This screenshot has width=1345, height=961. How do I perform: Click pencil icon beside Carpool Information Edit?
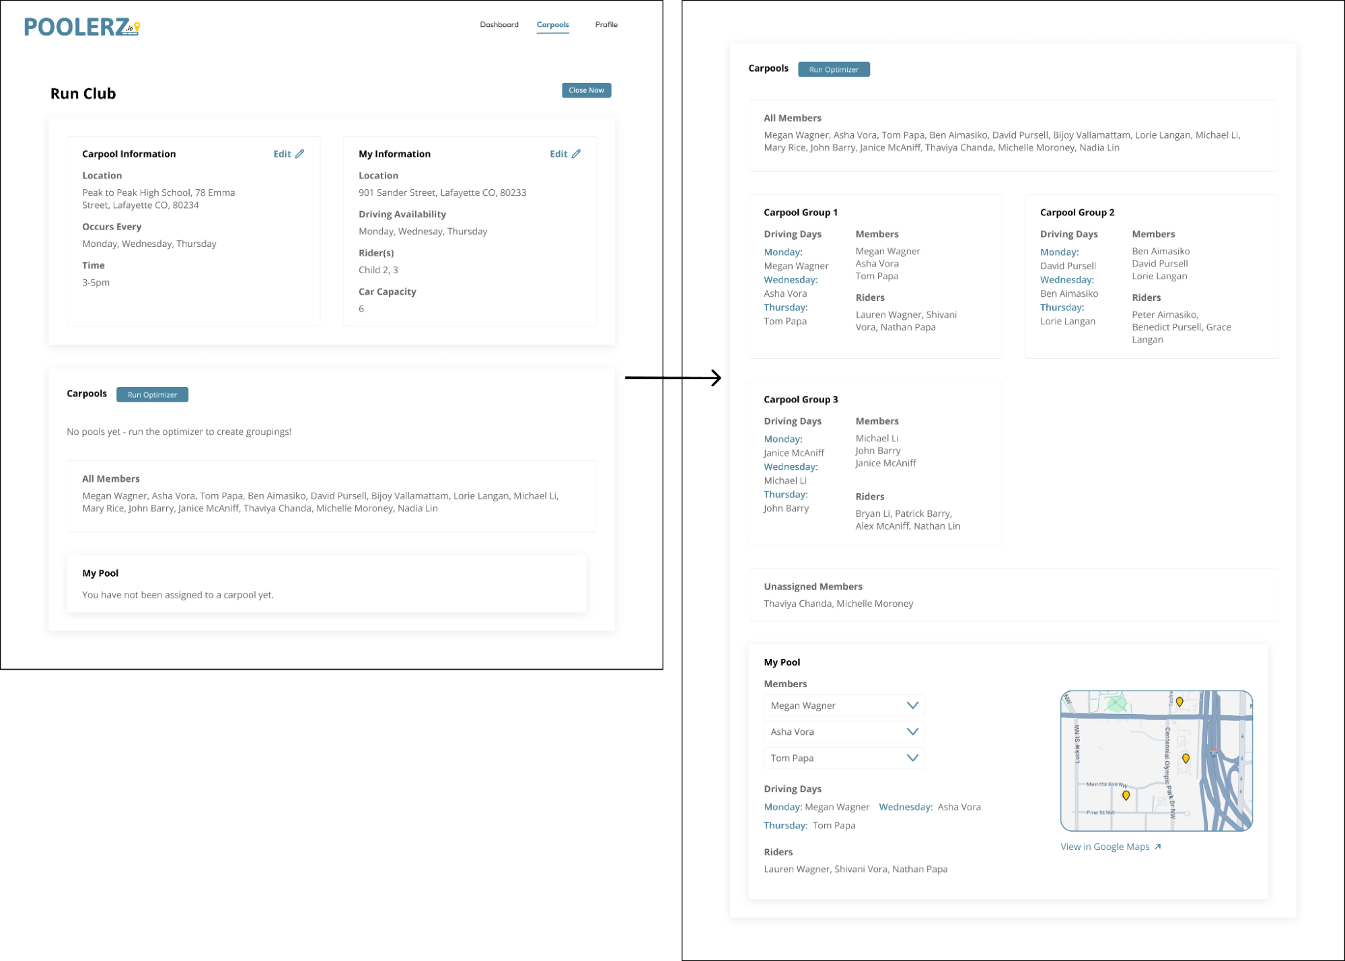pyautogui.click(x=299, y=154)
